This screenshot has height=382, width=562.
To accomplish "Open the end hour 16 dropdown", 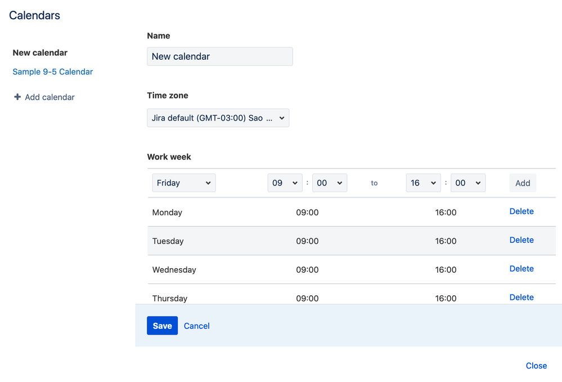I will coord(423,183).
